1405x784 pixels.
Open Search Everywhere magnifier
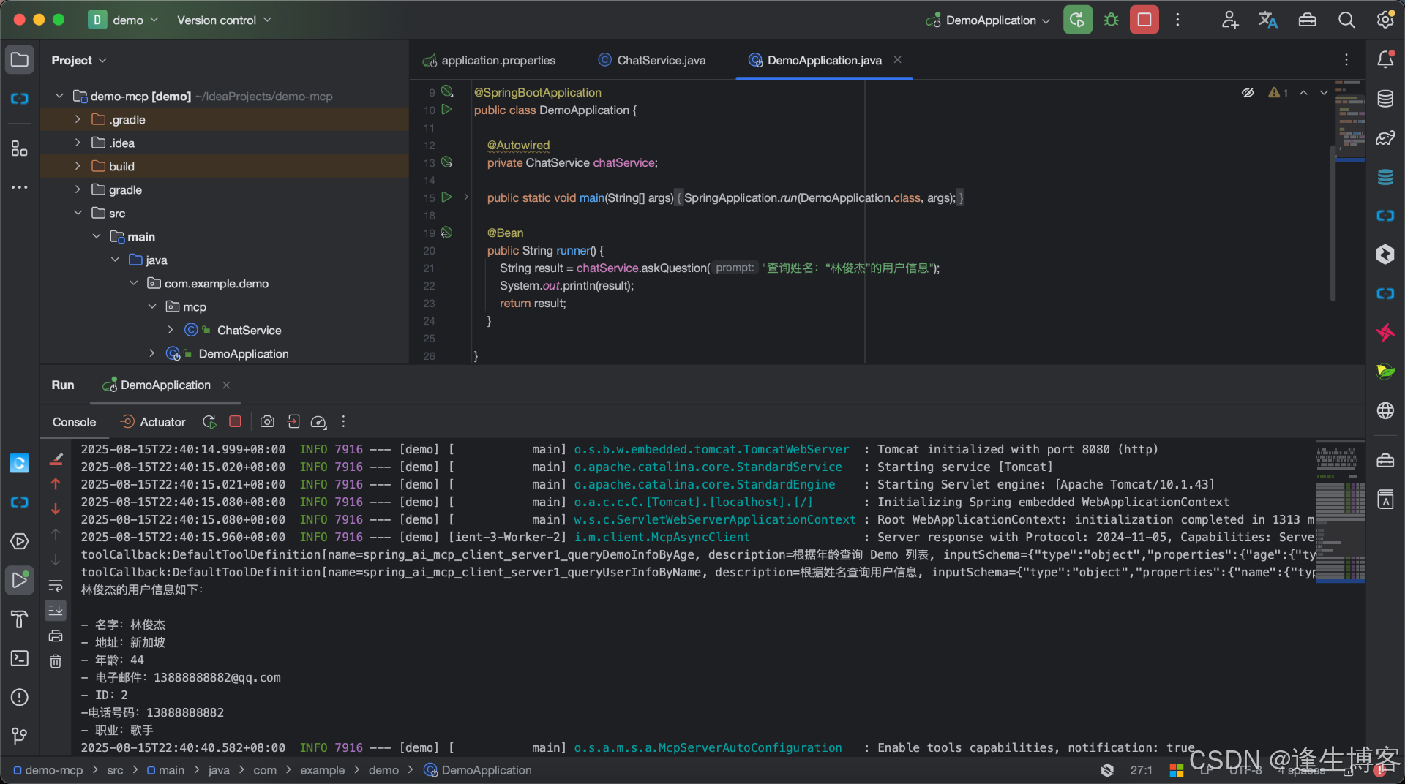(x=1346, y=20)
